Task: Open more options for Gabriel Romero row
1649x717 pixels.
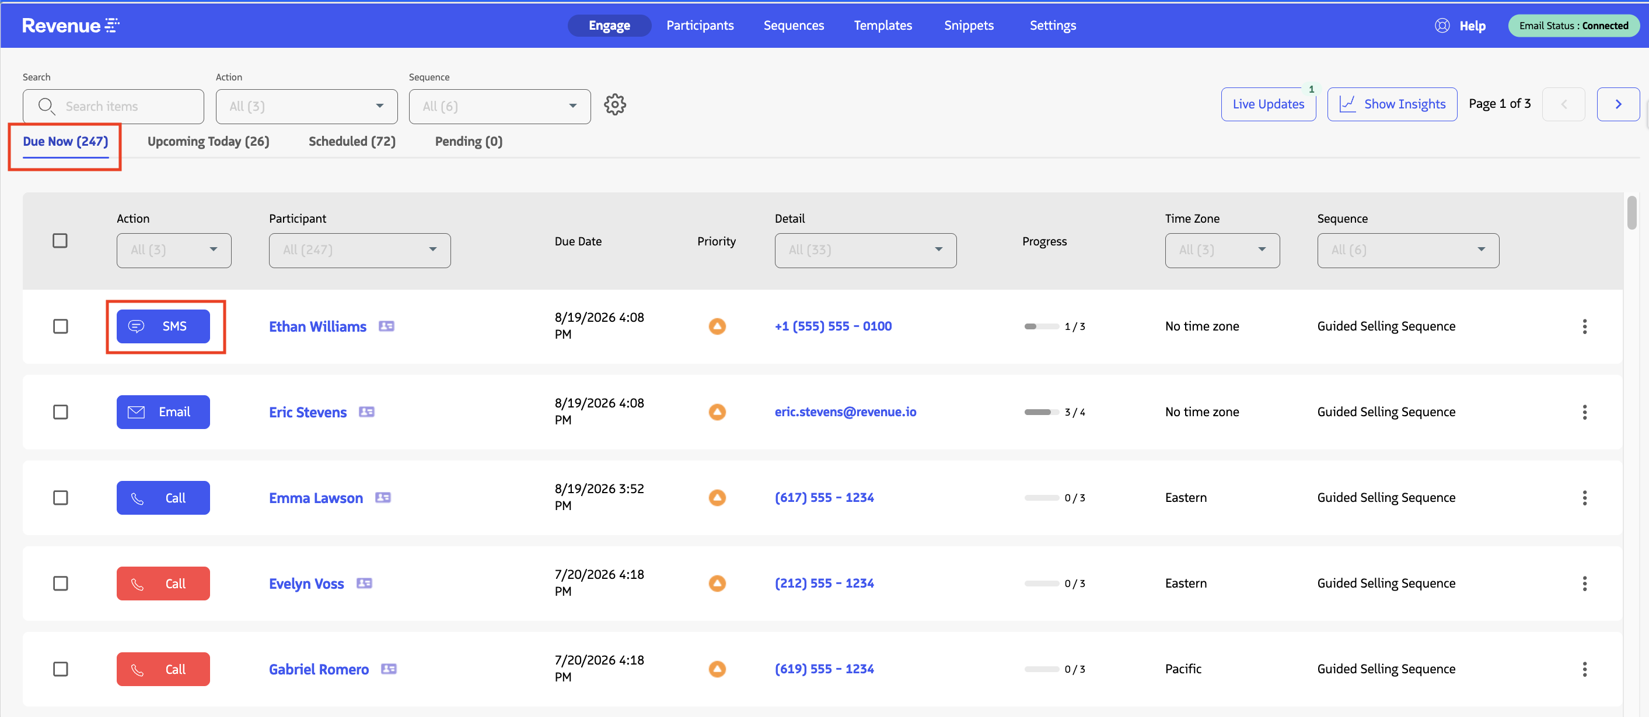Action: coord(1584,669)
